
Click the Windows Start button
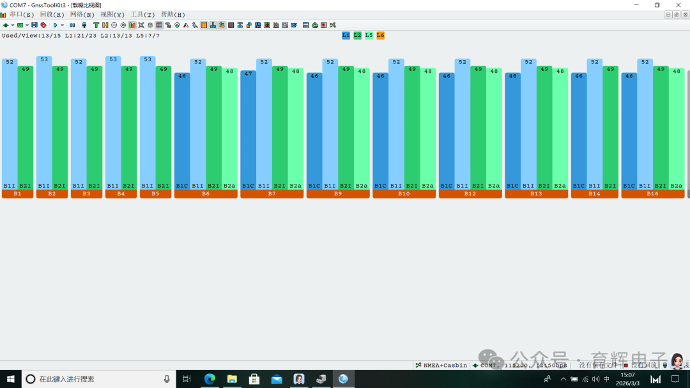tap(11, 379)
